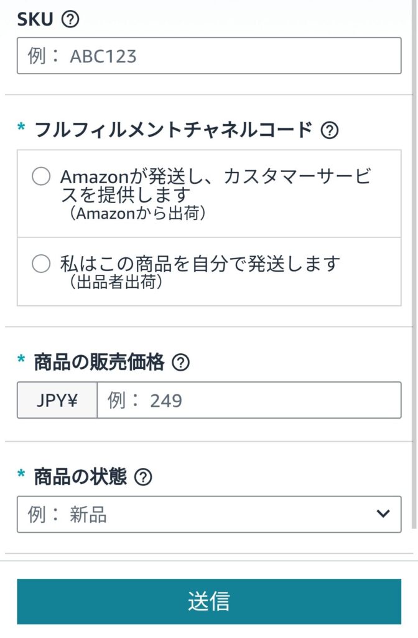Click the price field showing 例:249
Image resolution: width=418 pixels, height=638 pixels.
[249, 400]
